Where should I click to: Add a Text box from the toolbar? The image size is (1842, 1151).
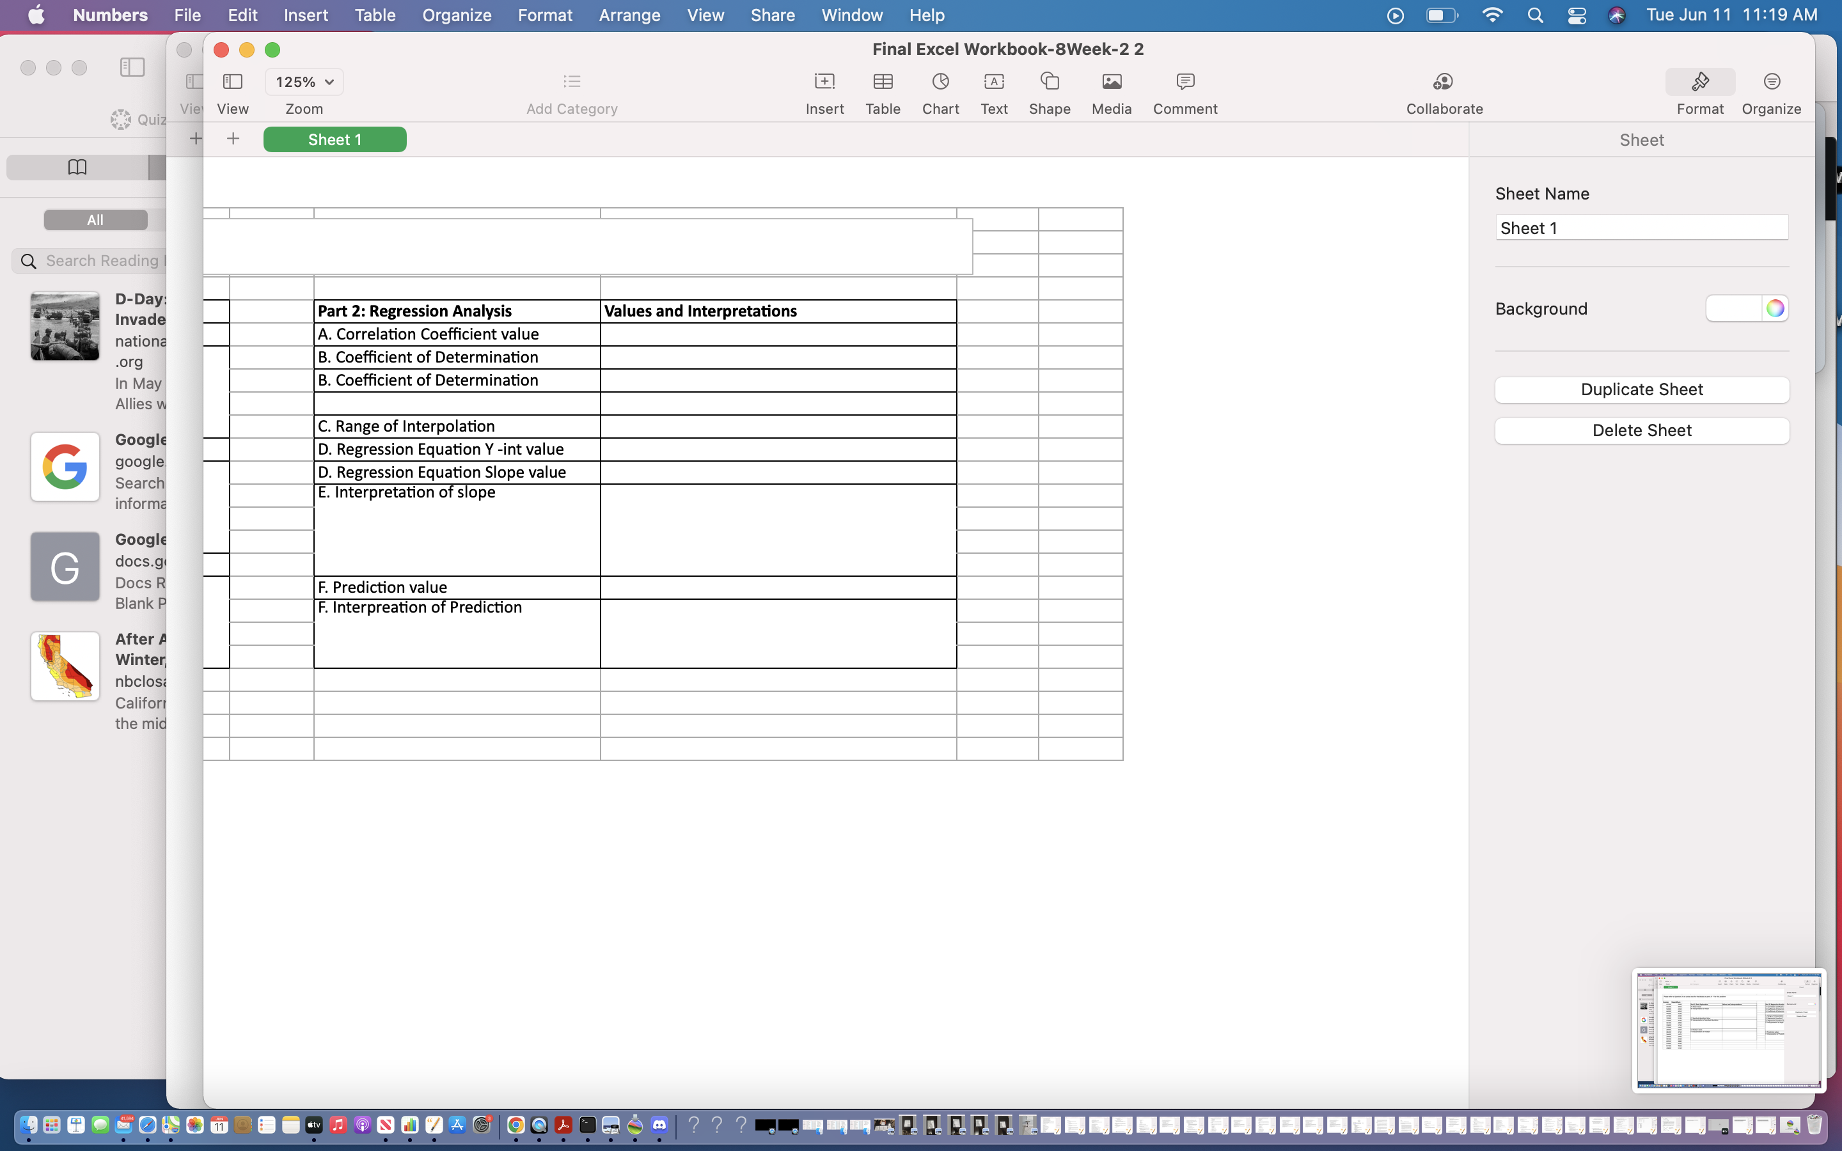tap(993, 82)
